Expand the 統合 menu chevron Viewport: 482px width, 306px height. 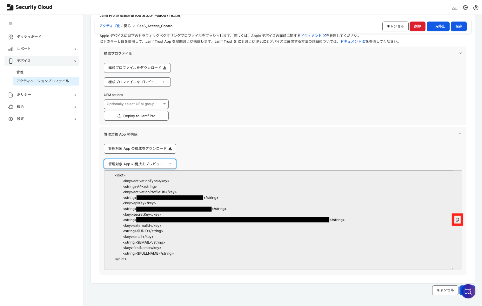75,107
